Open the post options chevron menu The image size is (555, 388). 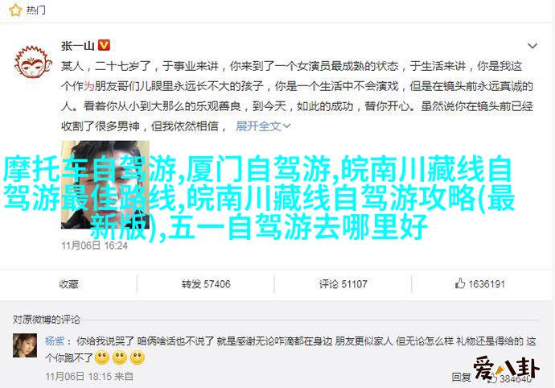(x=532, y=46)
